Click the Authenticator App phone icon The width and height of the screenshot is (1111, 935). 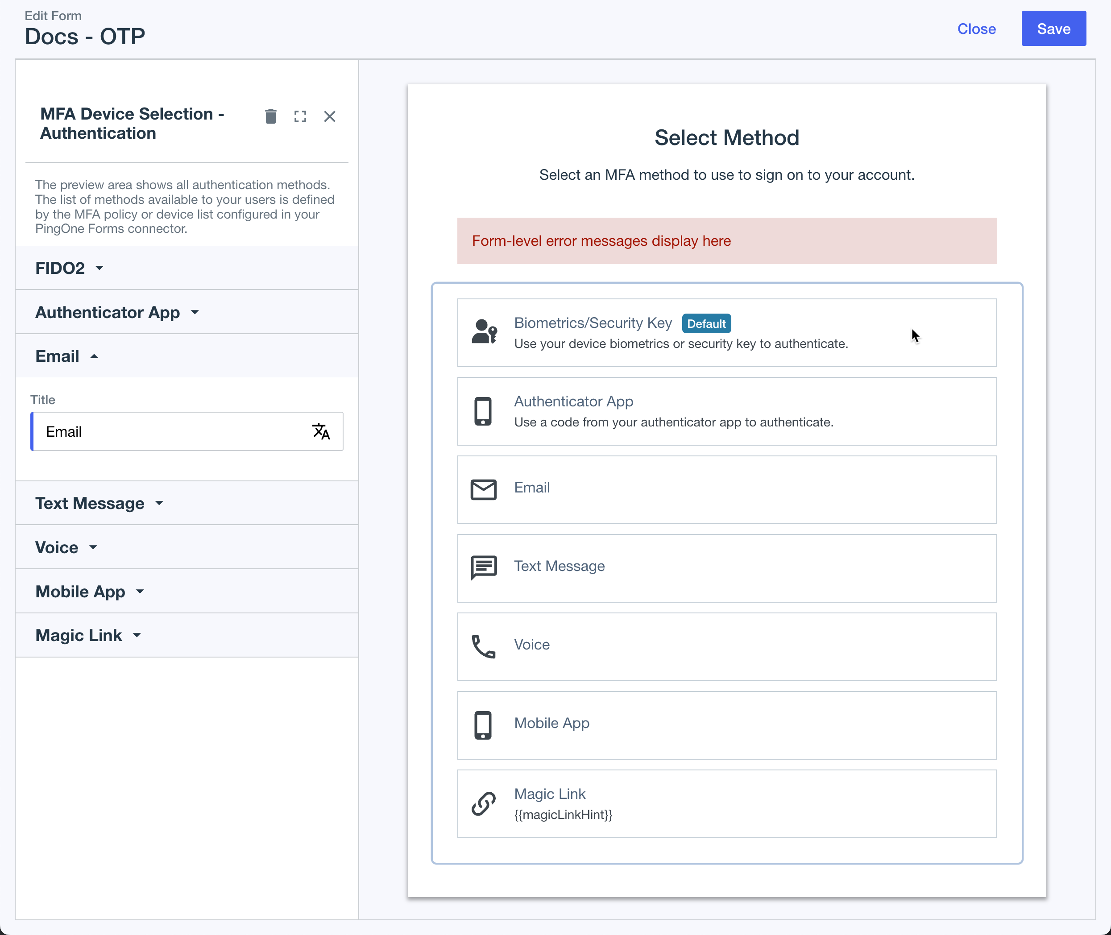(x=483, y=411)
